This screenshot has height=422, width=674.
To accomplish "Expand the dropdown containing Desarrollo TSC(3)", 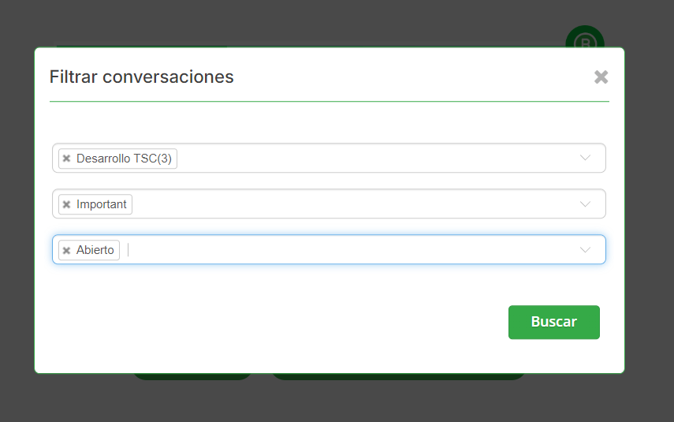I will coord(585,158).
